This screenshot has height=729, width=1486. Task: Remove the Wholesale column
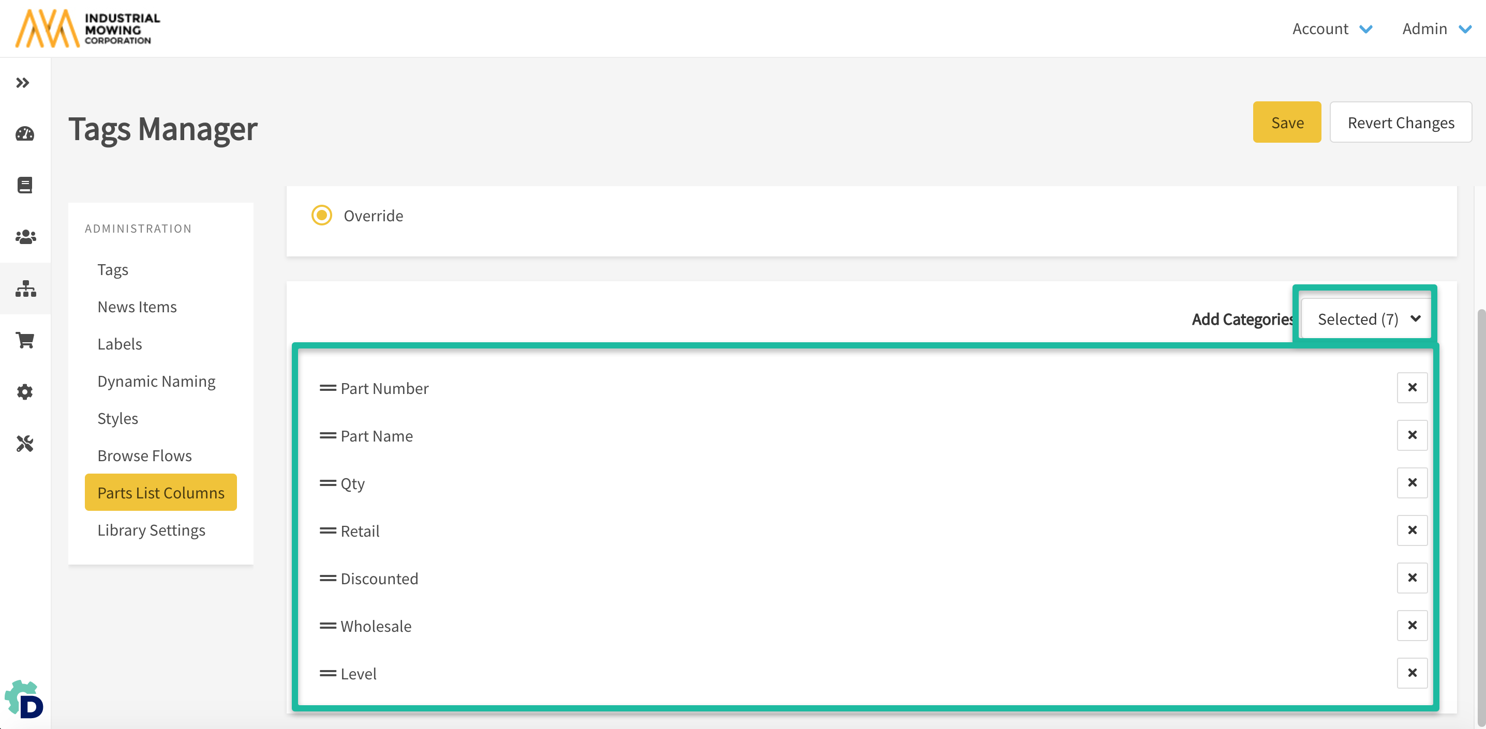pyautogui.click(x=1411, y=625)
